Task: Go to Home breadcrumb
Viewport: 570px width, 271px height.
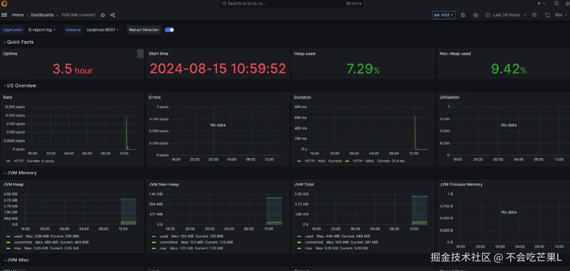Action: tap(18, 15)
